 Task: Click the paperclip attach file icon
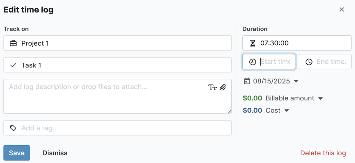tap(223, 87)
